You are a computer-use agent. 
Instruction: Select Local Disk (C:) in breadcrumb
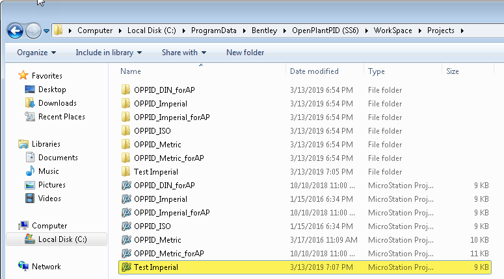pyautogui.click(x=152, y=30)
